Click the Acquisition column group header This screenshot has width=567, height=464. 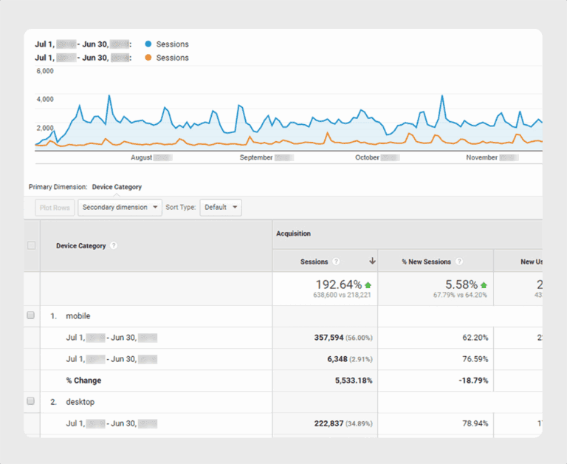pos(293,233)
